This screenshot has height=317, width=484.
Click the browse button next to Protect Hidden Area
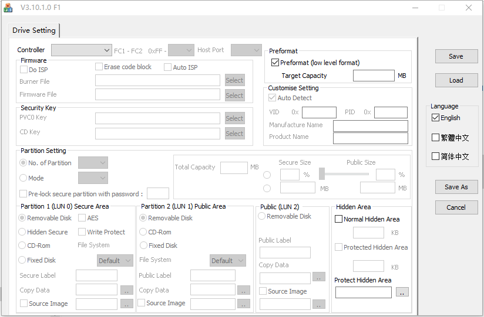click(402, 292)
